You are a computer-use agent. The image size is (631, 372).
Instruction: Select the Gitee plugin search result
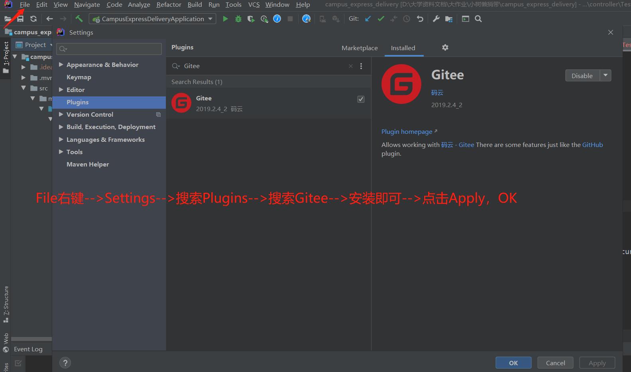point(268,103)
